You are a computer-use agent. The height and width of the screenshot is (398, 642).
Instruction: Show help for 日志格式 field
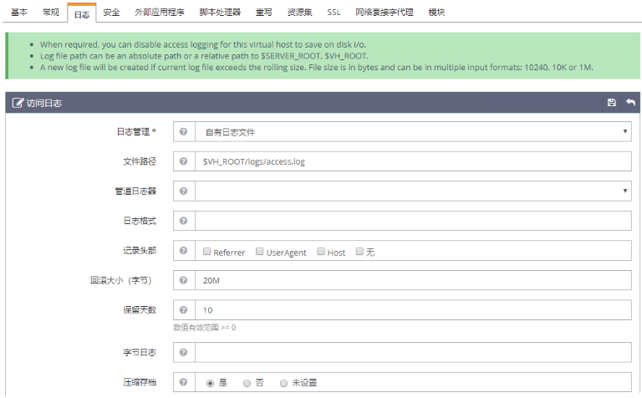pos(183,221)
